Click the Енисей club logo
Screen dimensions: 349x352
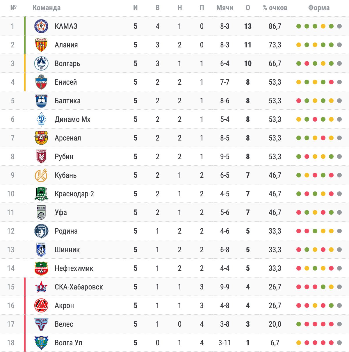pos(41,82)
